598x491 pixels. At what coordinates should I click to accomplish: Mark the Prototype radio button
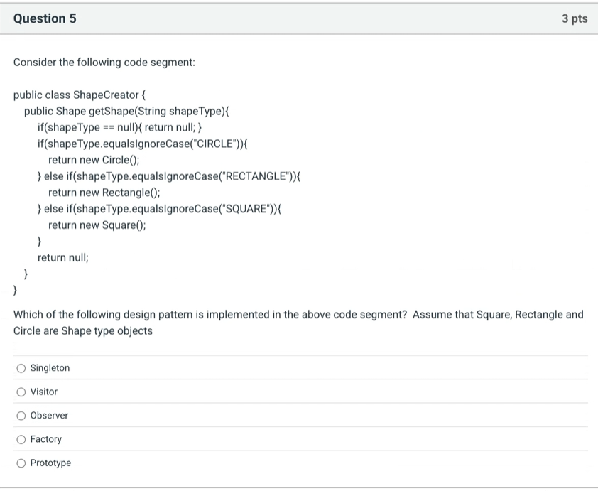(21, 463)
